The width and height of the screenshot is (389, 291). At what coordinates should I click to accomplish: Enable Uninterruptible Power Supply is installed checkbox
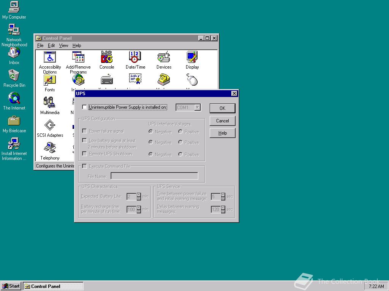click(84, 107)
